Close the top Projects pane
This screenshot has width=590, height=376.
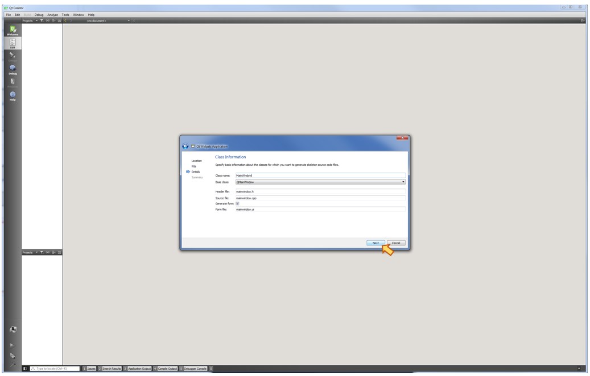[59, 20]
